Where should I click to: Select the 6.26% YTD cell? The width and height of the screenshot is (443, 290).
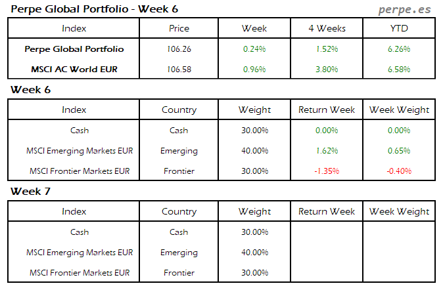pyautogui.click(x=399, y=49)
